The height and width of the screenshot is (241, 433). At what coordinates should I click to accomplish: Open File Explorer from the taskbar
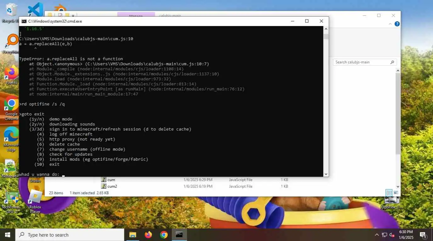[132, 235]
